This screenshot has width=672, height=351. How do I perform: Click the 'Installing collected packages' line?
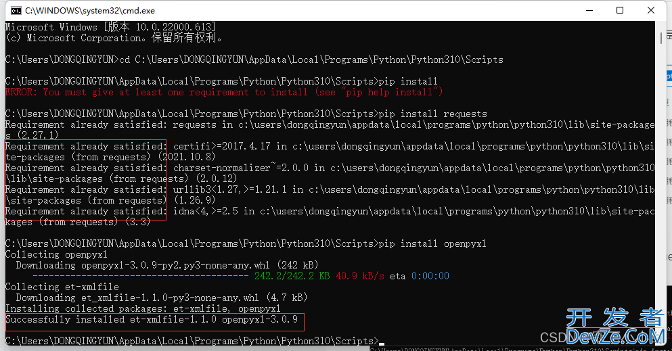pyautogui.click(x=143, y=308)
